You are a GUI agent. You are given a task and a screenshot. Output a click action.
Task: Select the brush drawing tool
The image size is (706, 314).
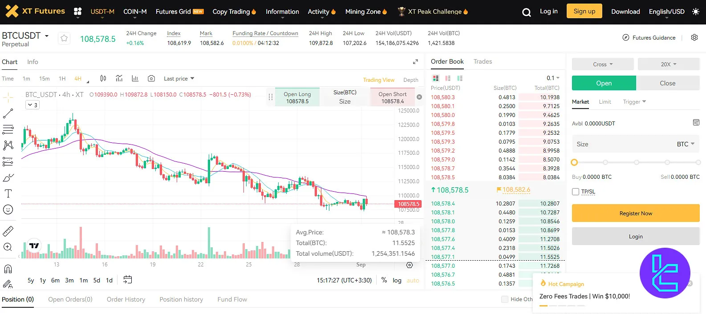click(x=8, y=177)
